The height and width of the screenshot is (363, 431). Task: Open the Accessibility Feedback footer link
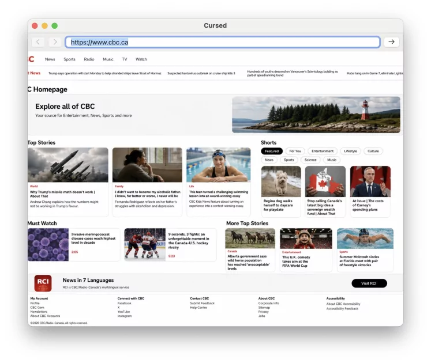[342, 309]
